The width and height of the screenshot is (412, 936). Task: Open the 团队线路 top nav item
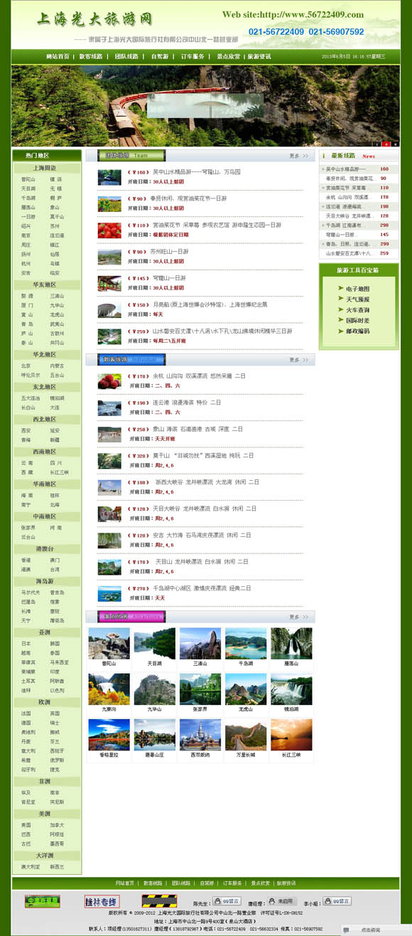click(x=126, y=56)
